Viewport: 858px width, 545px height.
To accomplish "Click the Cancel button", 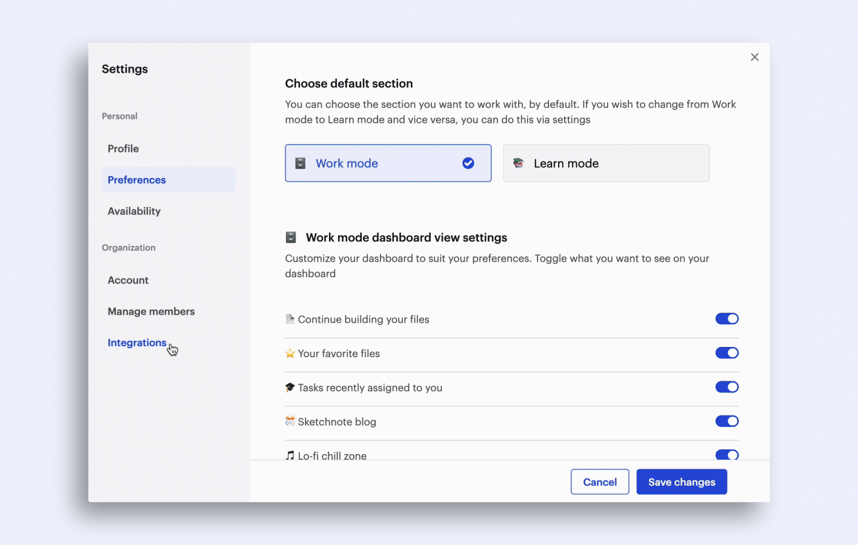I will pos(599,482).
